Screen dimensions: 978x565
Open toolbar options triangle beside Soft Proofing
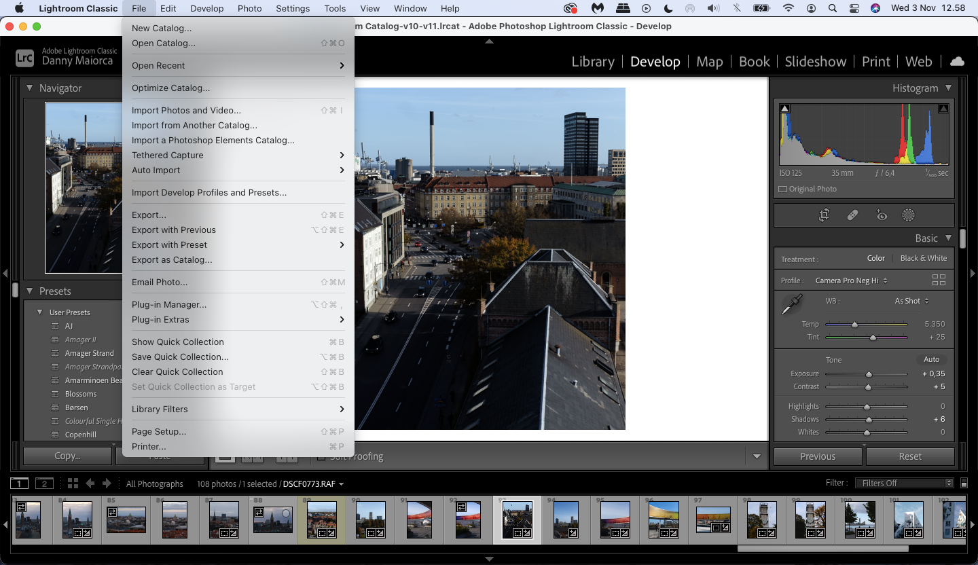tap(757, 456)
